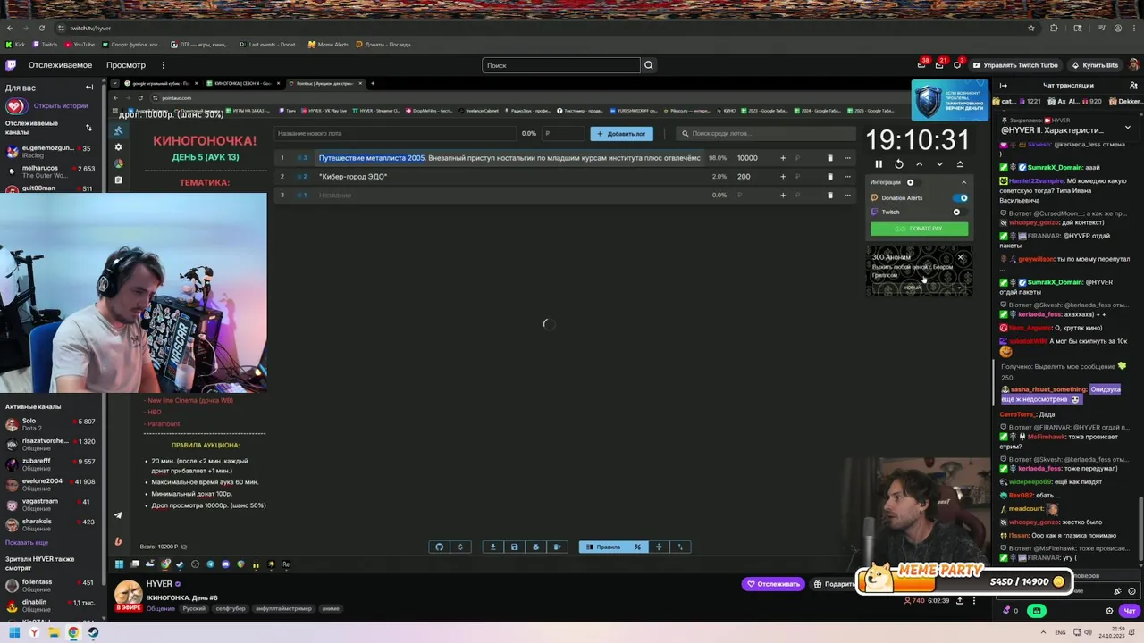Click Показать еще in sidebar
This screenshot has width=1144, height=643.
pyautogui.click(x=27, y=543)
